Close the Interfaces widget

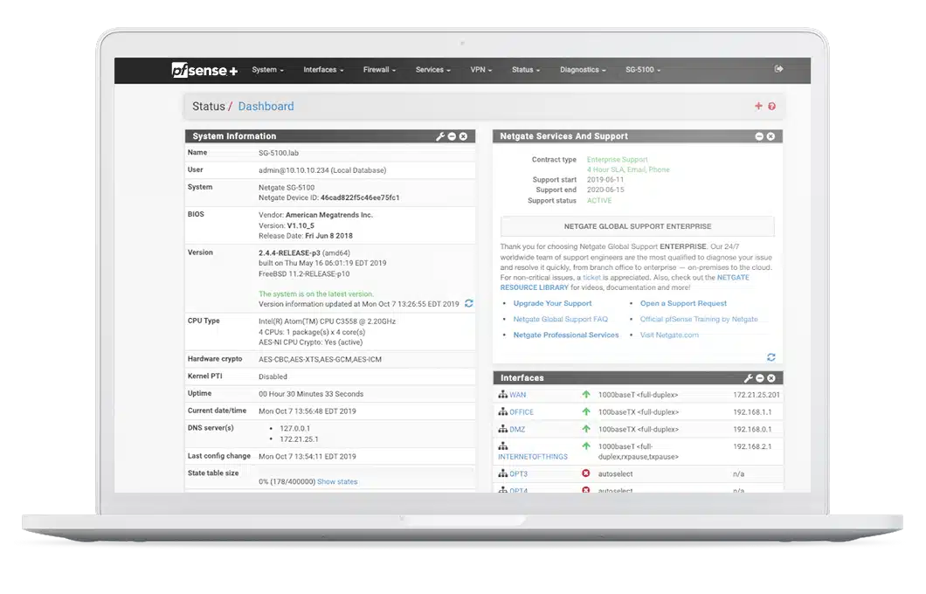click(771, 378)
